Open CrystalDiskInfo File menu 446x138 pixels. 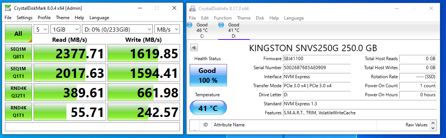click(x=192, y=18)
